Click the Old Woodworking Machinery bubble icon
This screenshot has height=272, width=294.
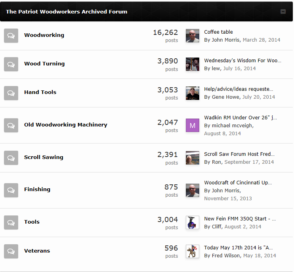click(11, 125)
